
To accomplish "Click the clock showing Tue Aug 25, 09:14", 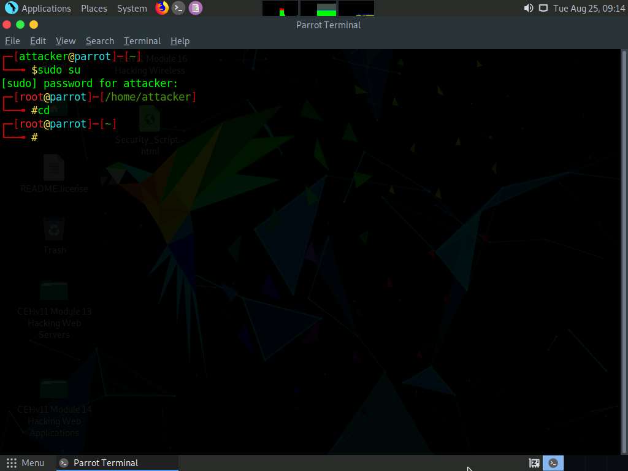I will click(x=589, y=9).
